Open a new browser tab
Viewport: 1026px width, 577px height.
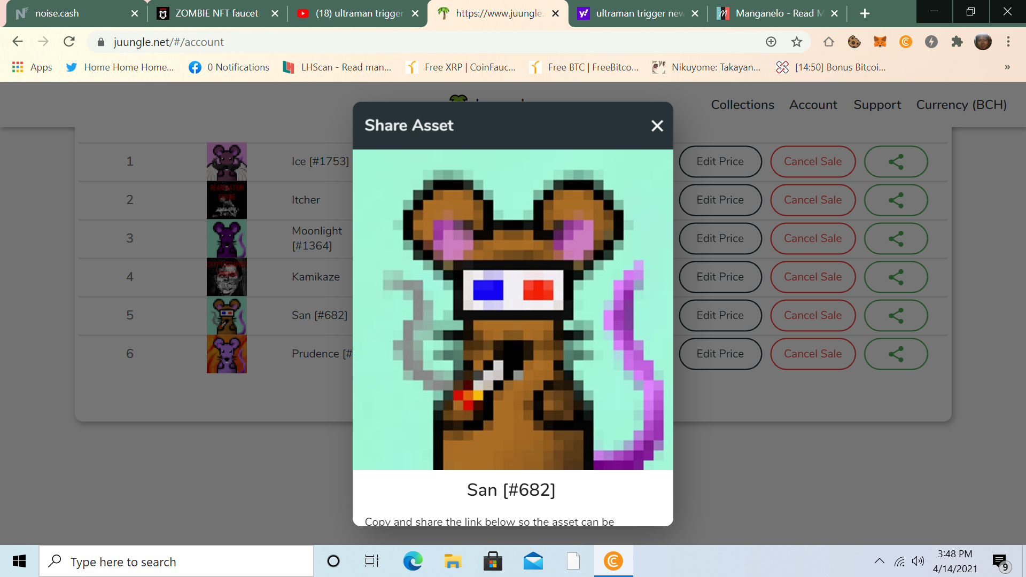pos(865,13)
